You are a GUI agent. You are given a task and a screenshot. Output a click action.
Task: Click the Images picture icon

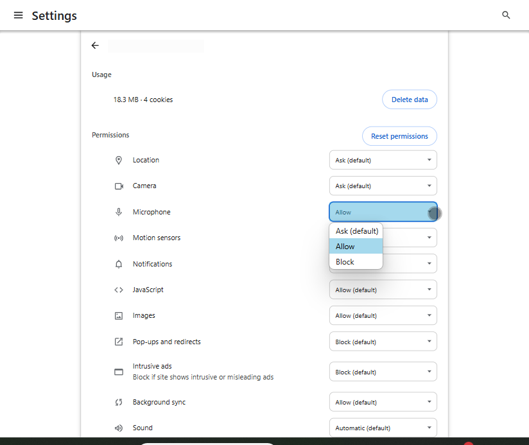tap(119, 315)
